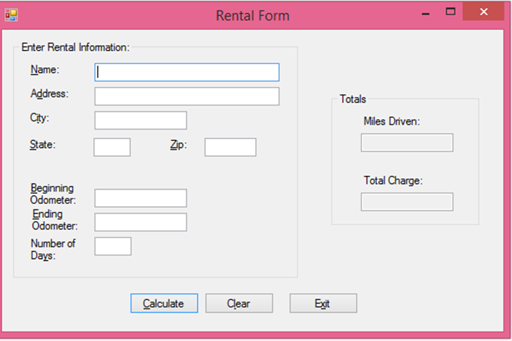Select the State text box
The height and width of the screenshot is (341, 512).
point(112,147)
